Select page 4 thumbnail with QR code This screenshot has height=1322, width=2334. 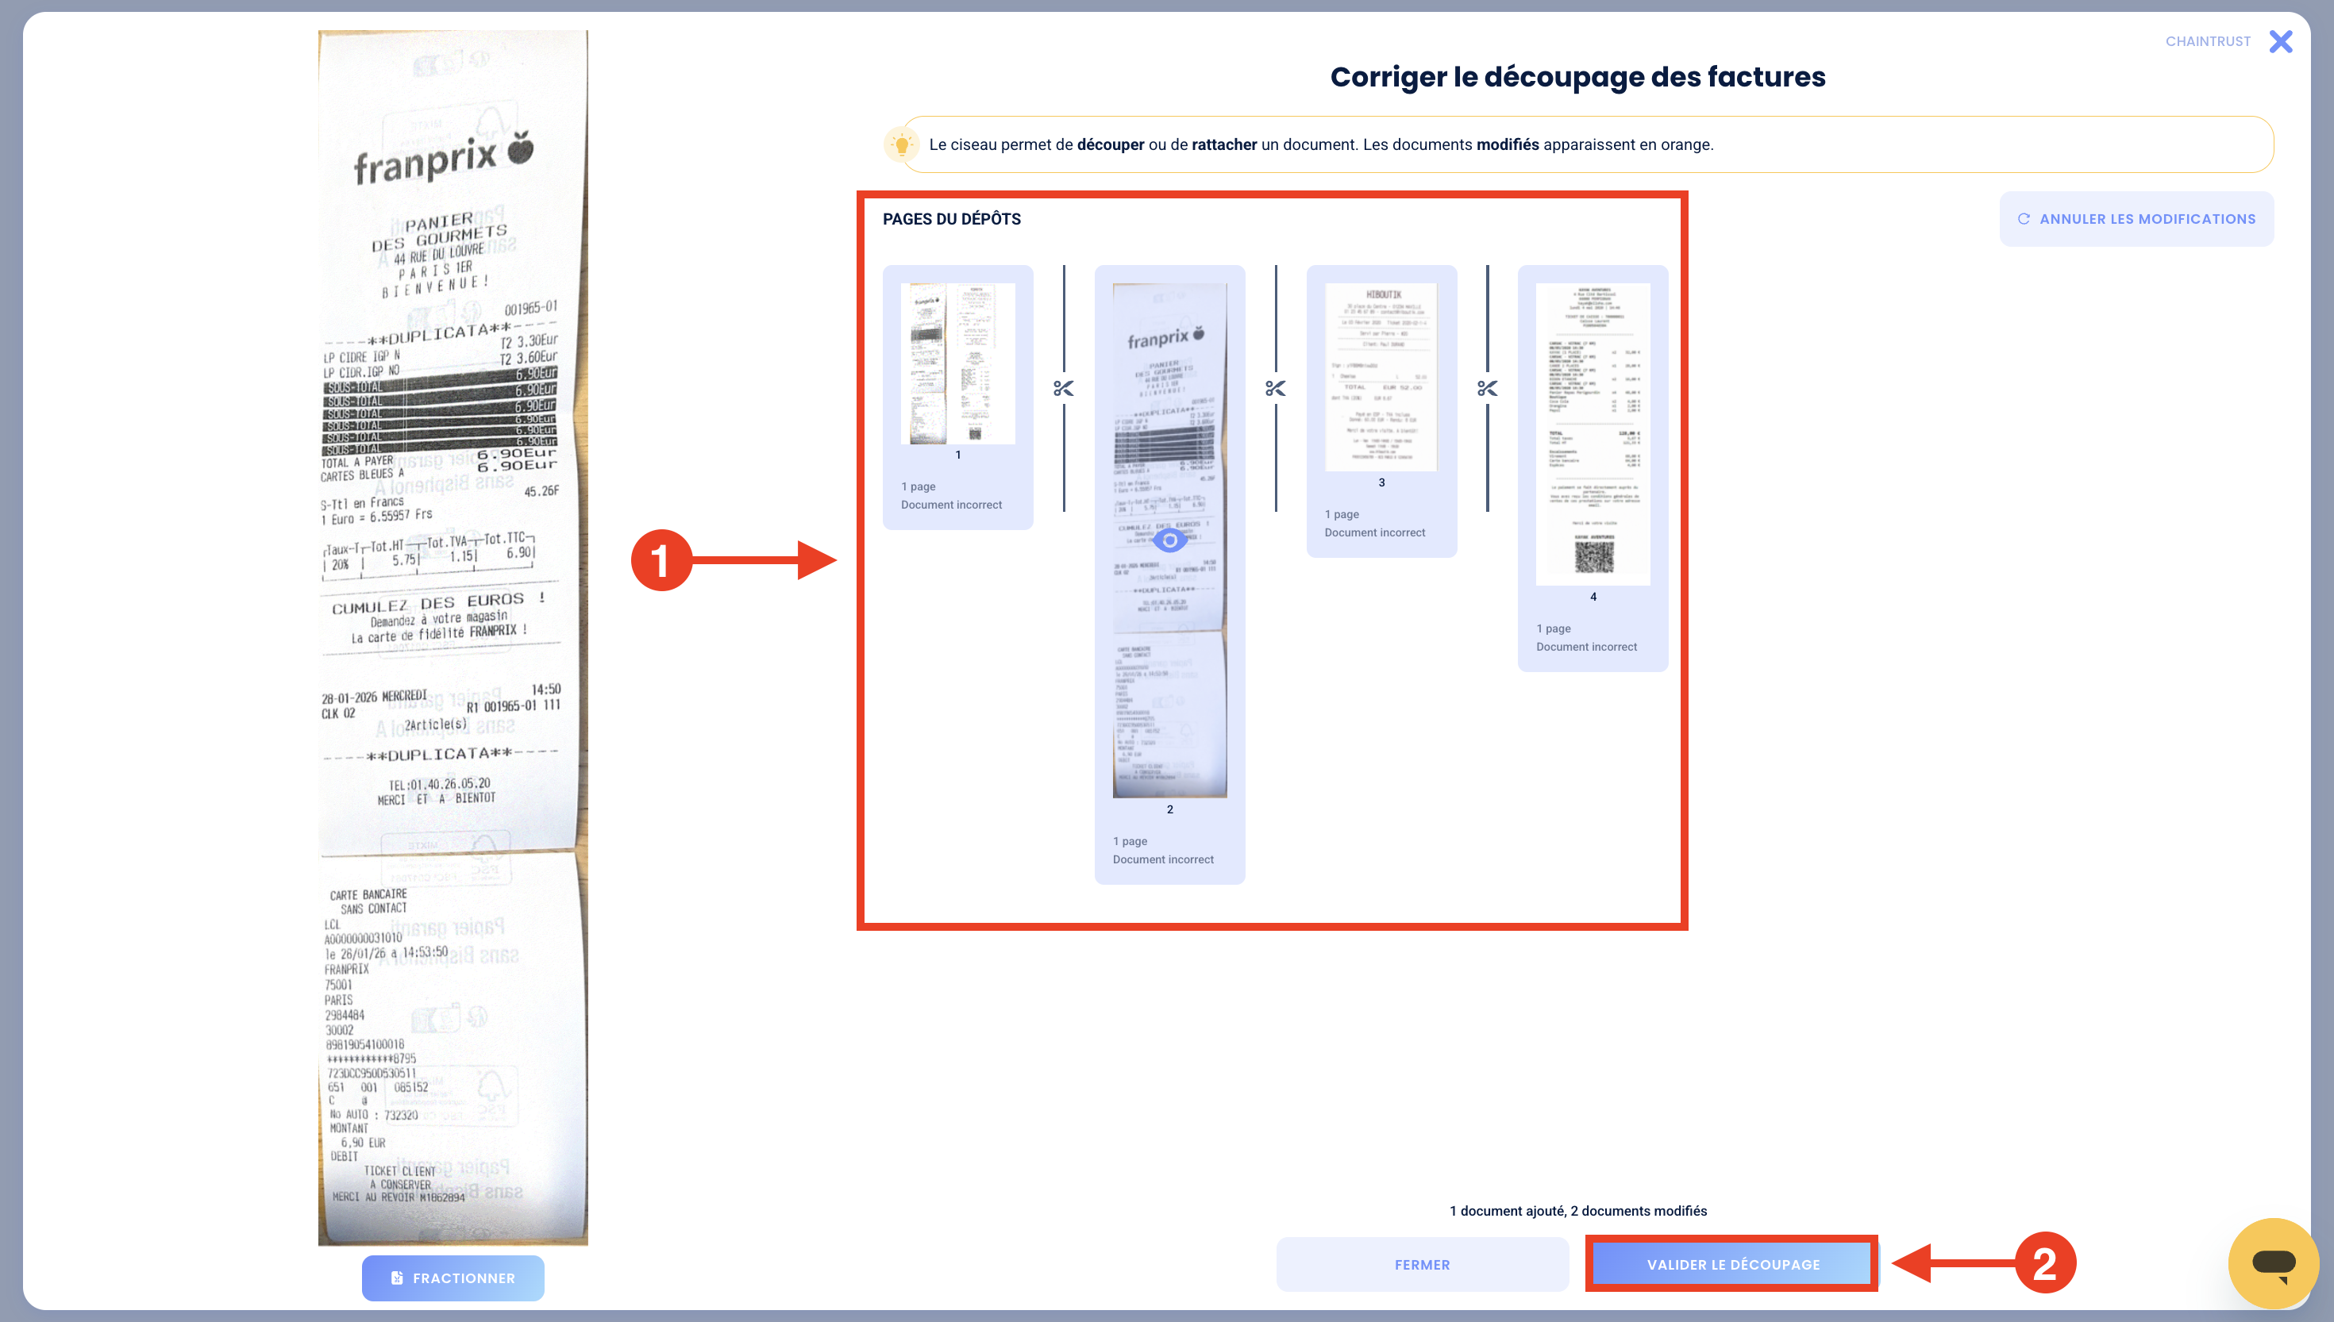pyautogui.click(x=1593, y=434)
